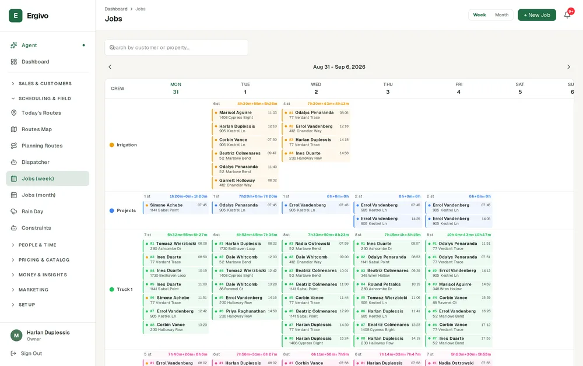This screenshot has width=583, height=366.
Task: Go to previous week arrow
Action: pyautogui.click(x=110, y=67)
